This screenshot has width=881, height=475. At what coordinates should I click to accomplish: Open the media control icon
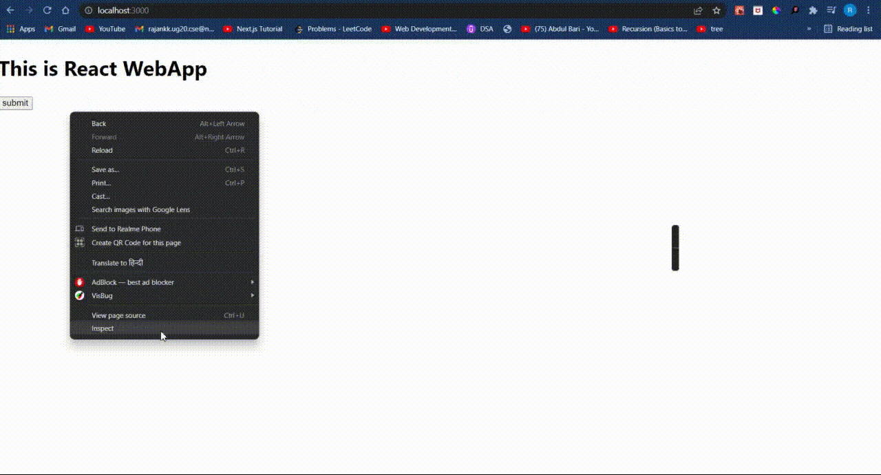[831, 10]
